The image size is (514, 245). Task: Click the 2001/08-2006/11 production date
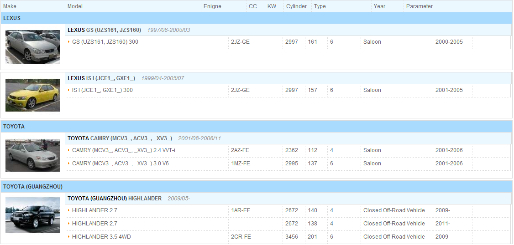pyautogui.click(x=199, y=138)
